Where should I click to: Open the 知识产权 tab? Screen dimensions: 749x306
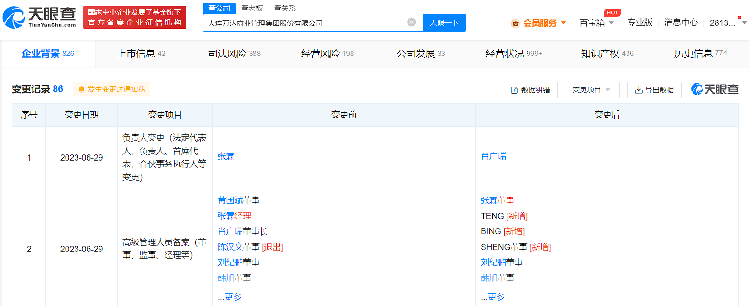coord(602,54)
